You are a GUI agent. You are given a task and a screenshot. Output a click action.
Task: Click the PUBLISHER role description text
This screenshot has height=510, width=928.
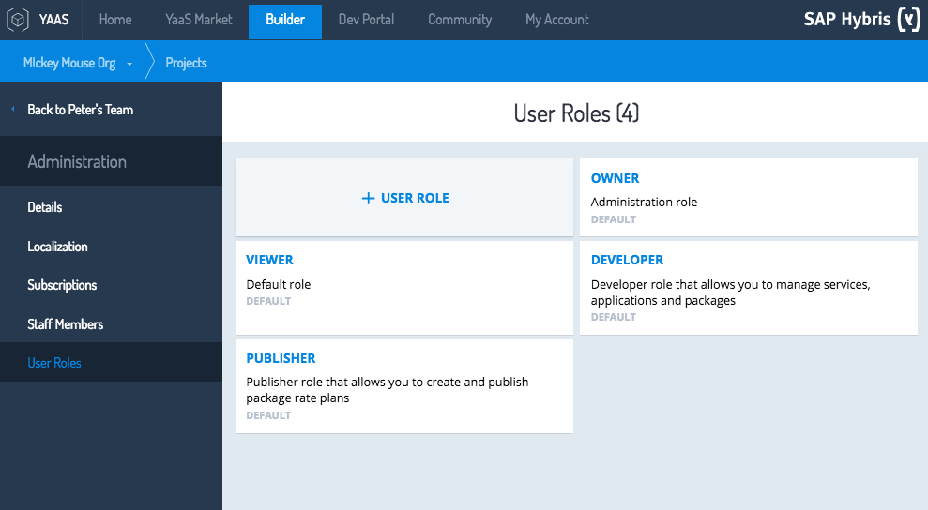tap(388, 390)
